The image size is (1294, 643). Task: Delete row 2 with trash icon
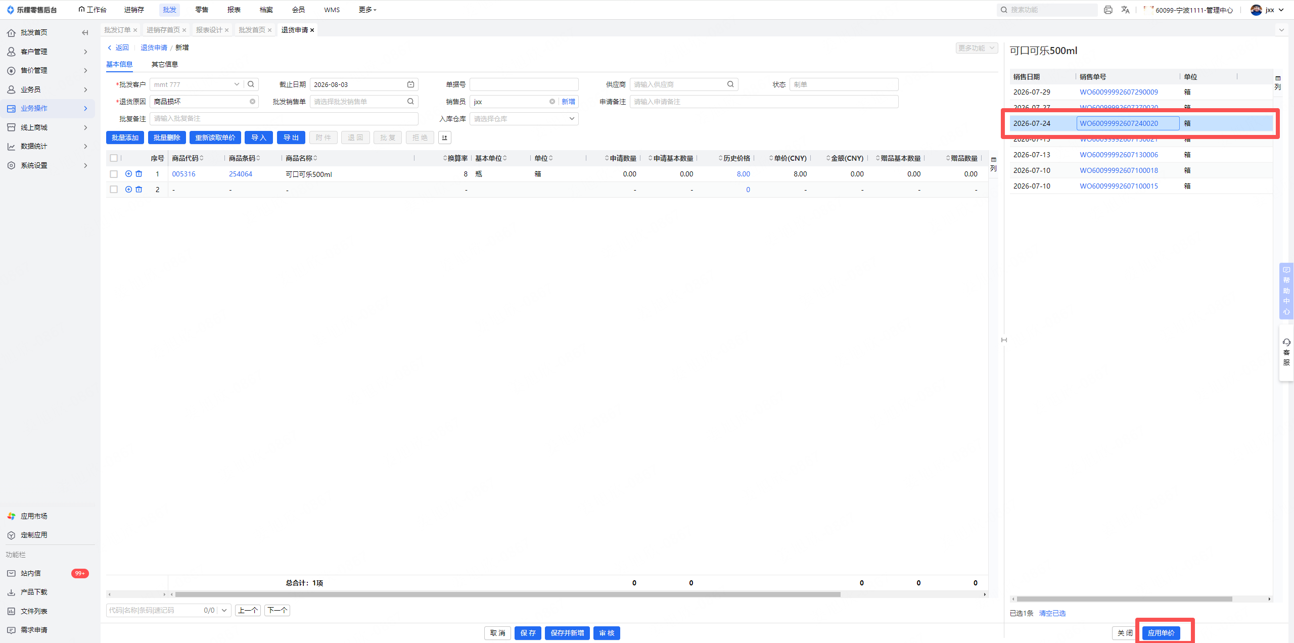139,190
